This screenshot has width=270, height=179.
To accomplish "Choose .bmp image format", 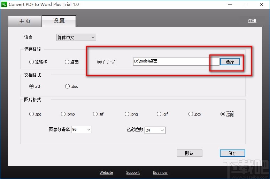I will pyautogui.click(x=68, y=114).
